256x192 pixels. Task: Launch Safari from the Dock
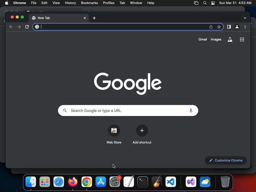click(x=59, y=181)
